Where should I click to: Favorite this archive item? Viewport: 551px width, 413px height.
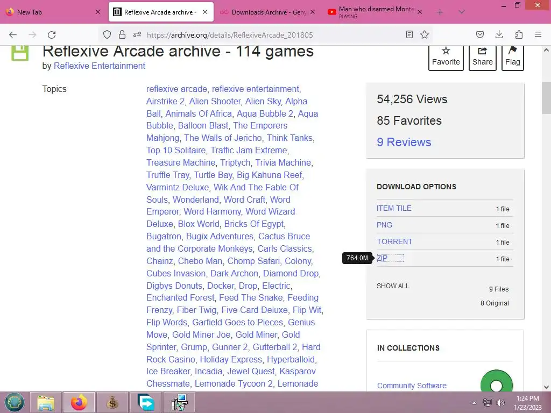coord(446,57)
